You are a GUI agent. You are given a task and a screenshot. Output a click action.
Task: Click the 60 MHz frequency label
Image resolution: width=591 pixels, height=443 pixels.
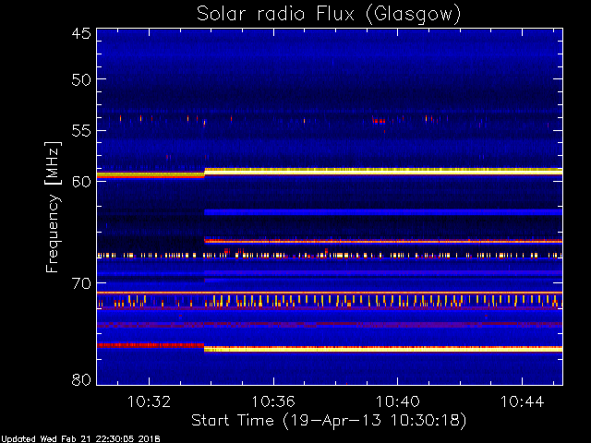pyautogui.click(x=81, y=181)
